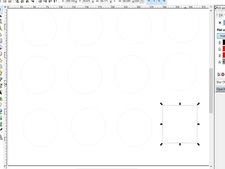The image size is (225, 169).
Task: Select the Connector tool
Action: click(1, 137)
